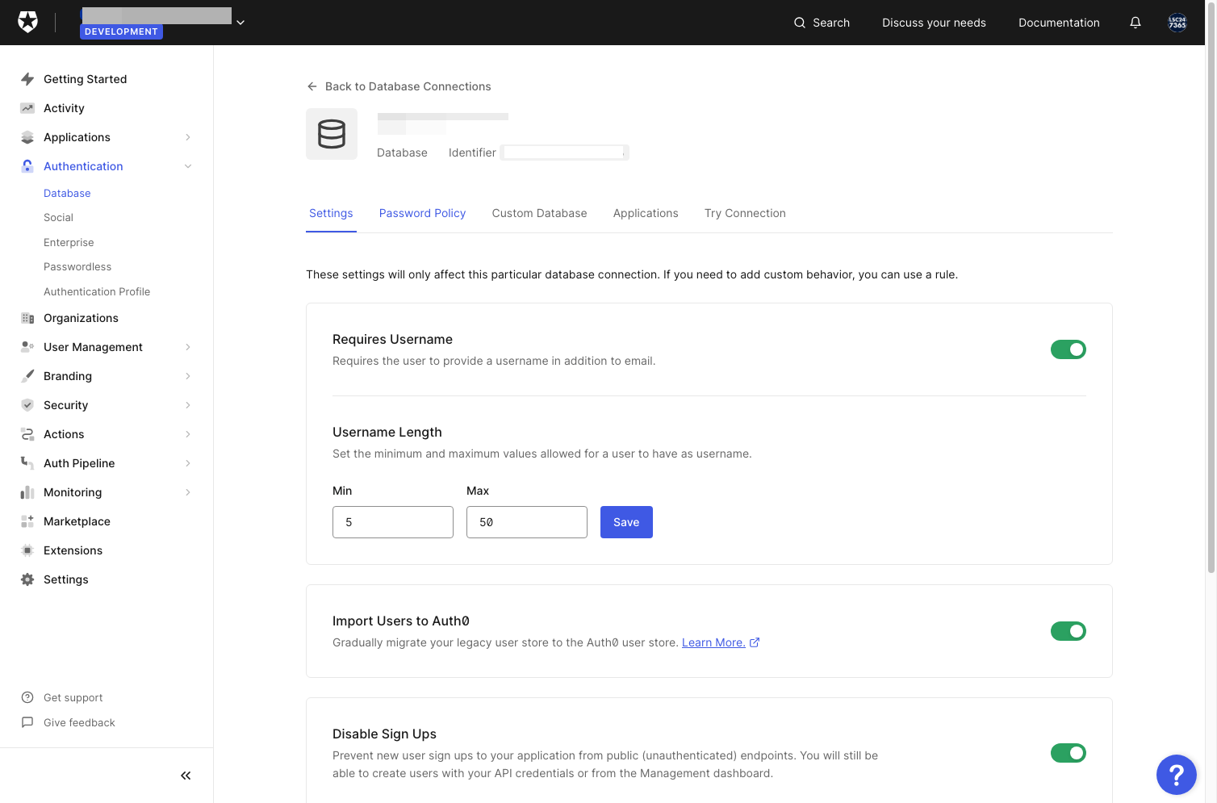Click the search magnifier icon
Viewport: 1217px width, 803px height.
tap(800, 23)
